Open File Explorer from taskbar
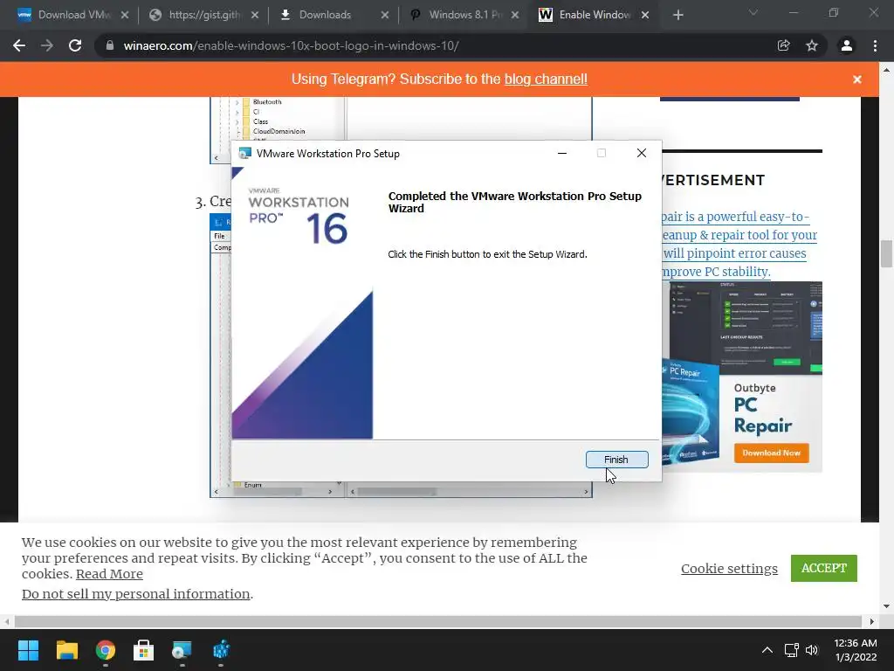Screen dimensions: 894x671 pos(66,650)
